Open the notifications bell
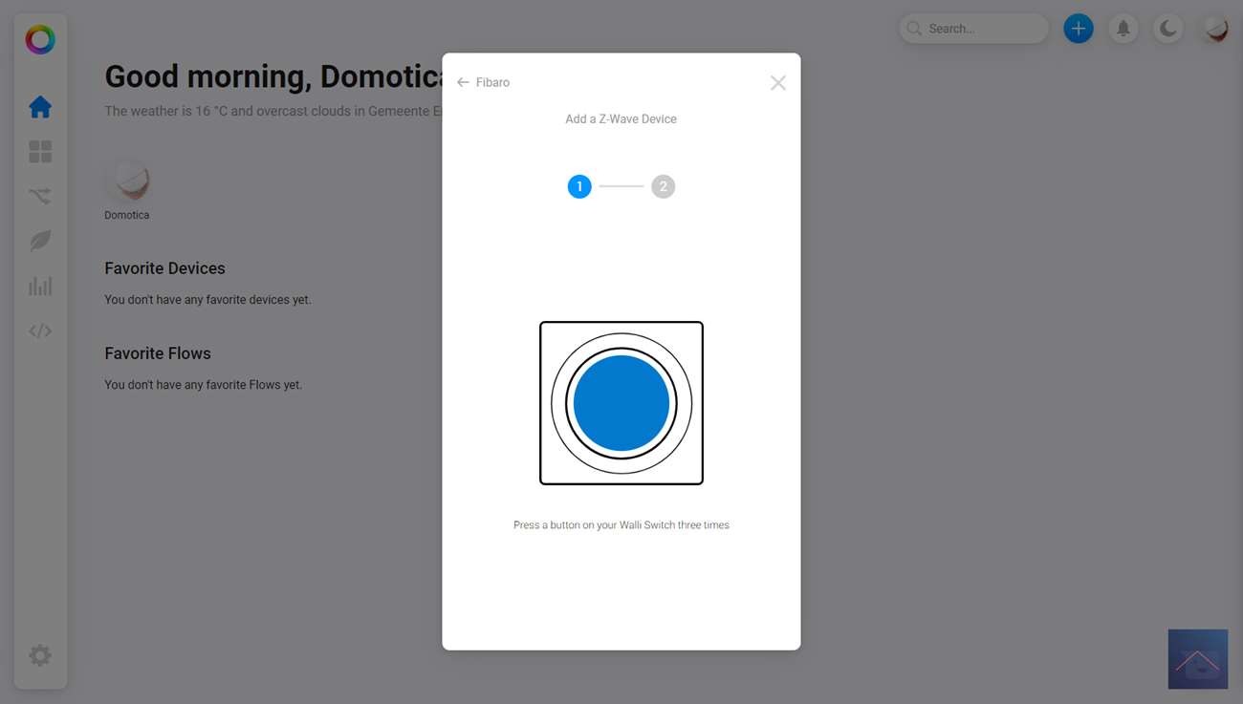The height and width of the screenshot is (704, 1243). click(x=1123, y=29)
